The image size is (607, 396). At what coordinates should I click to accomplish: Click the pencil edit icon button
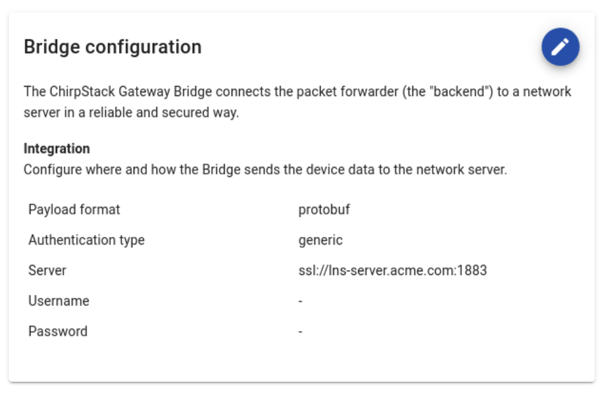[560, 47]
